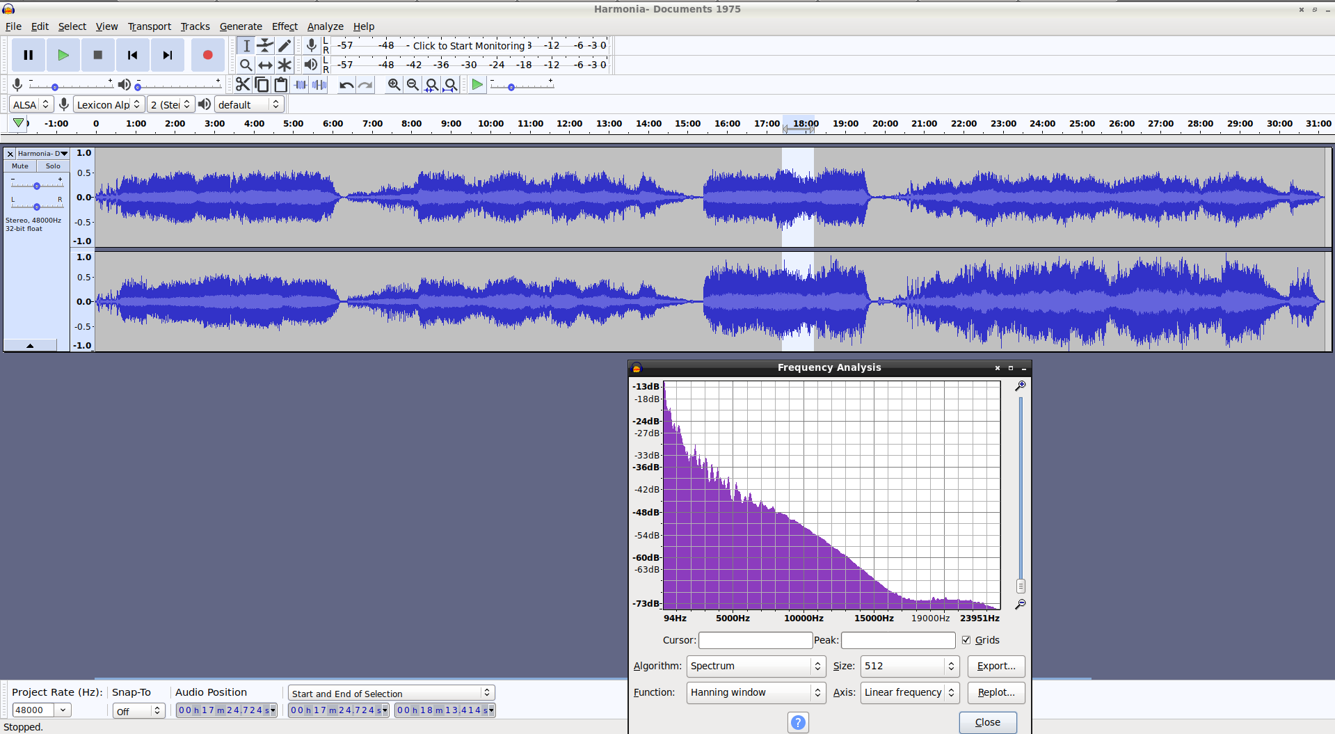The width and height of the screenshot is (1335, 734).
Task: Open the default playback device dropdown
Action: click(249, 104)
